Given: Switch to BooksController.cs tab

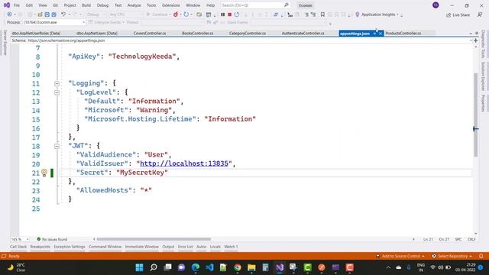Looking at the screenshot, I should [197, 33].
